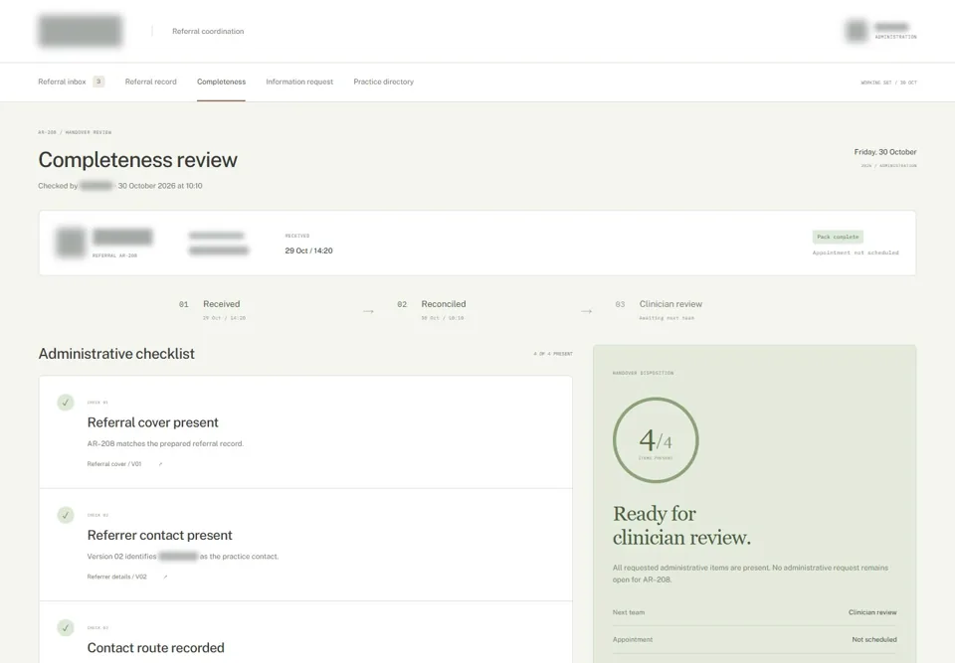The height and width of the screenshot is (663, 955).
Task: Open the user profile avatar in the header
Action: (856, 31)
